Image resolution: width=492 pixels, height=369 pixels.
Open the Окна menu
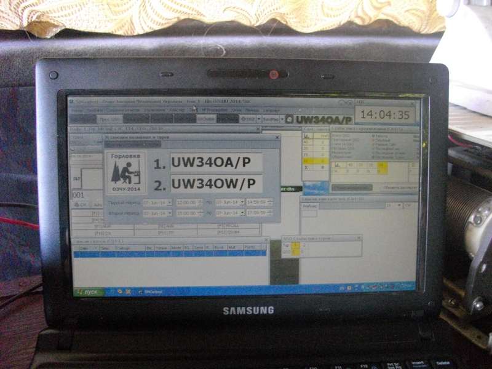236,111
